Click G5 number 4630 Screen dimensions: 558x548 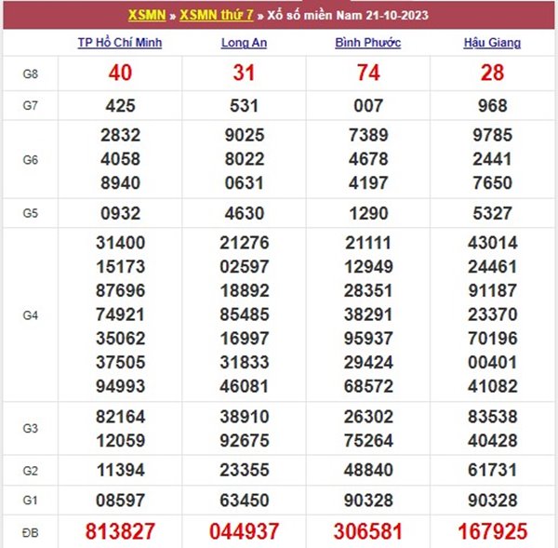click(245, 214)
